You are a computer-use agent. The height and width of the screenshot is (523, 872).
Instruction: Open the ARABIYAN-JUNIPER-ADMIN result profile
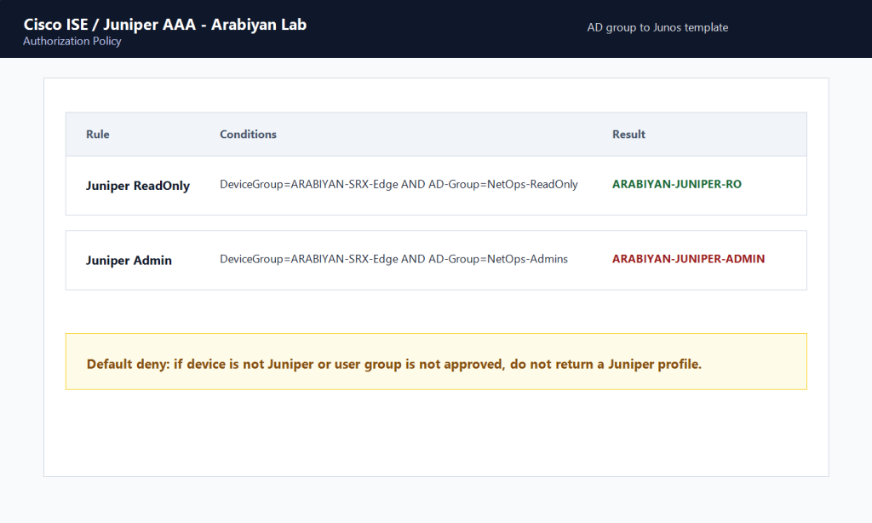pos(688,259)
